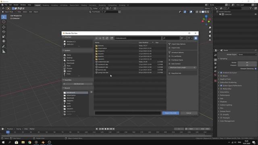
Task: Toggle Bloom checkbox
Action: tap(221, 76)
